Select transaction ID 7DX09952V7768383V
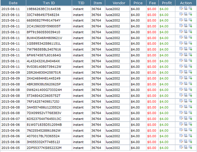197x152 pixels. tap(44, 113)
